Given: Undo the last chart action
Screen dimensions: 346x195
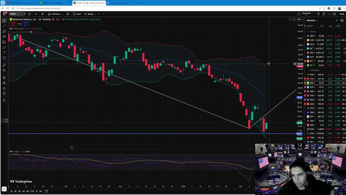Looking at the screenshot, I should point(99,14).
